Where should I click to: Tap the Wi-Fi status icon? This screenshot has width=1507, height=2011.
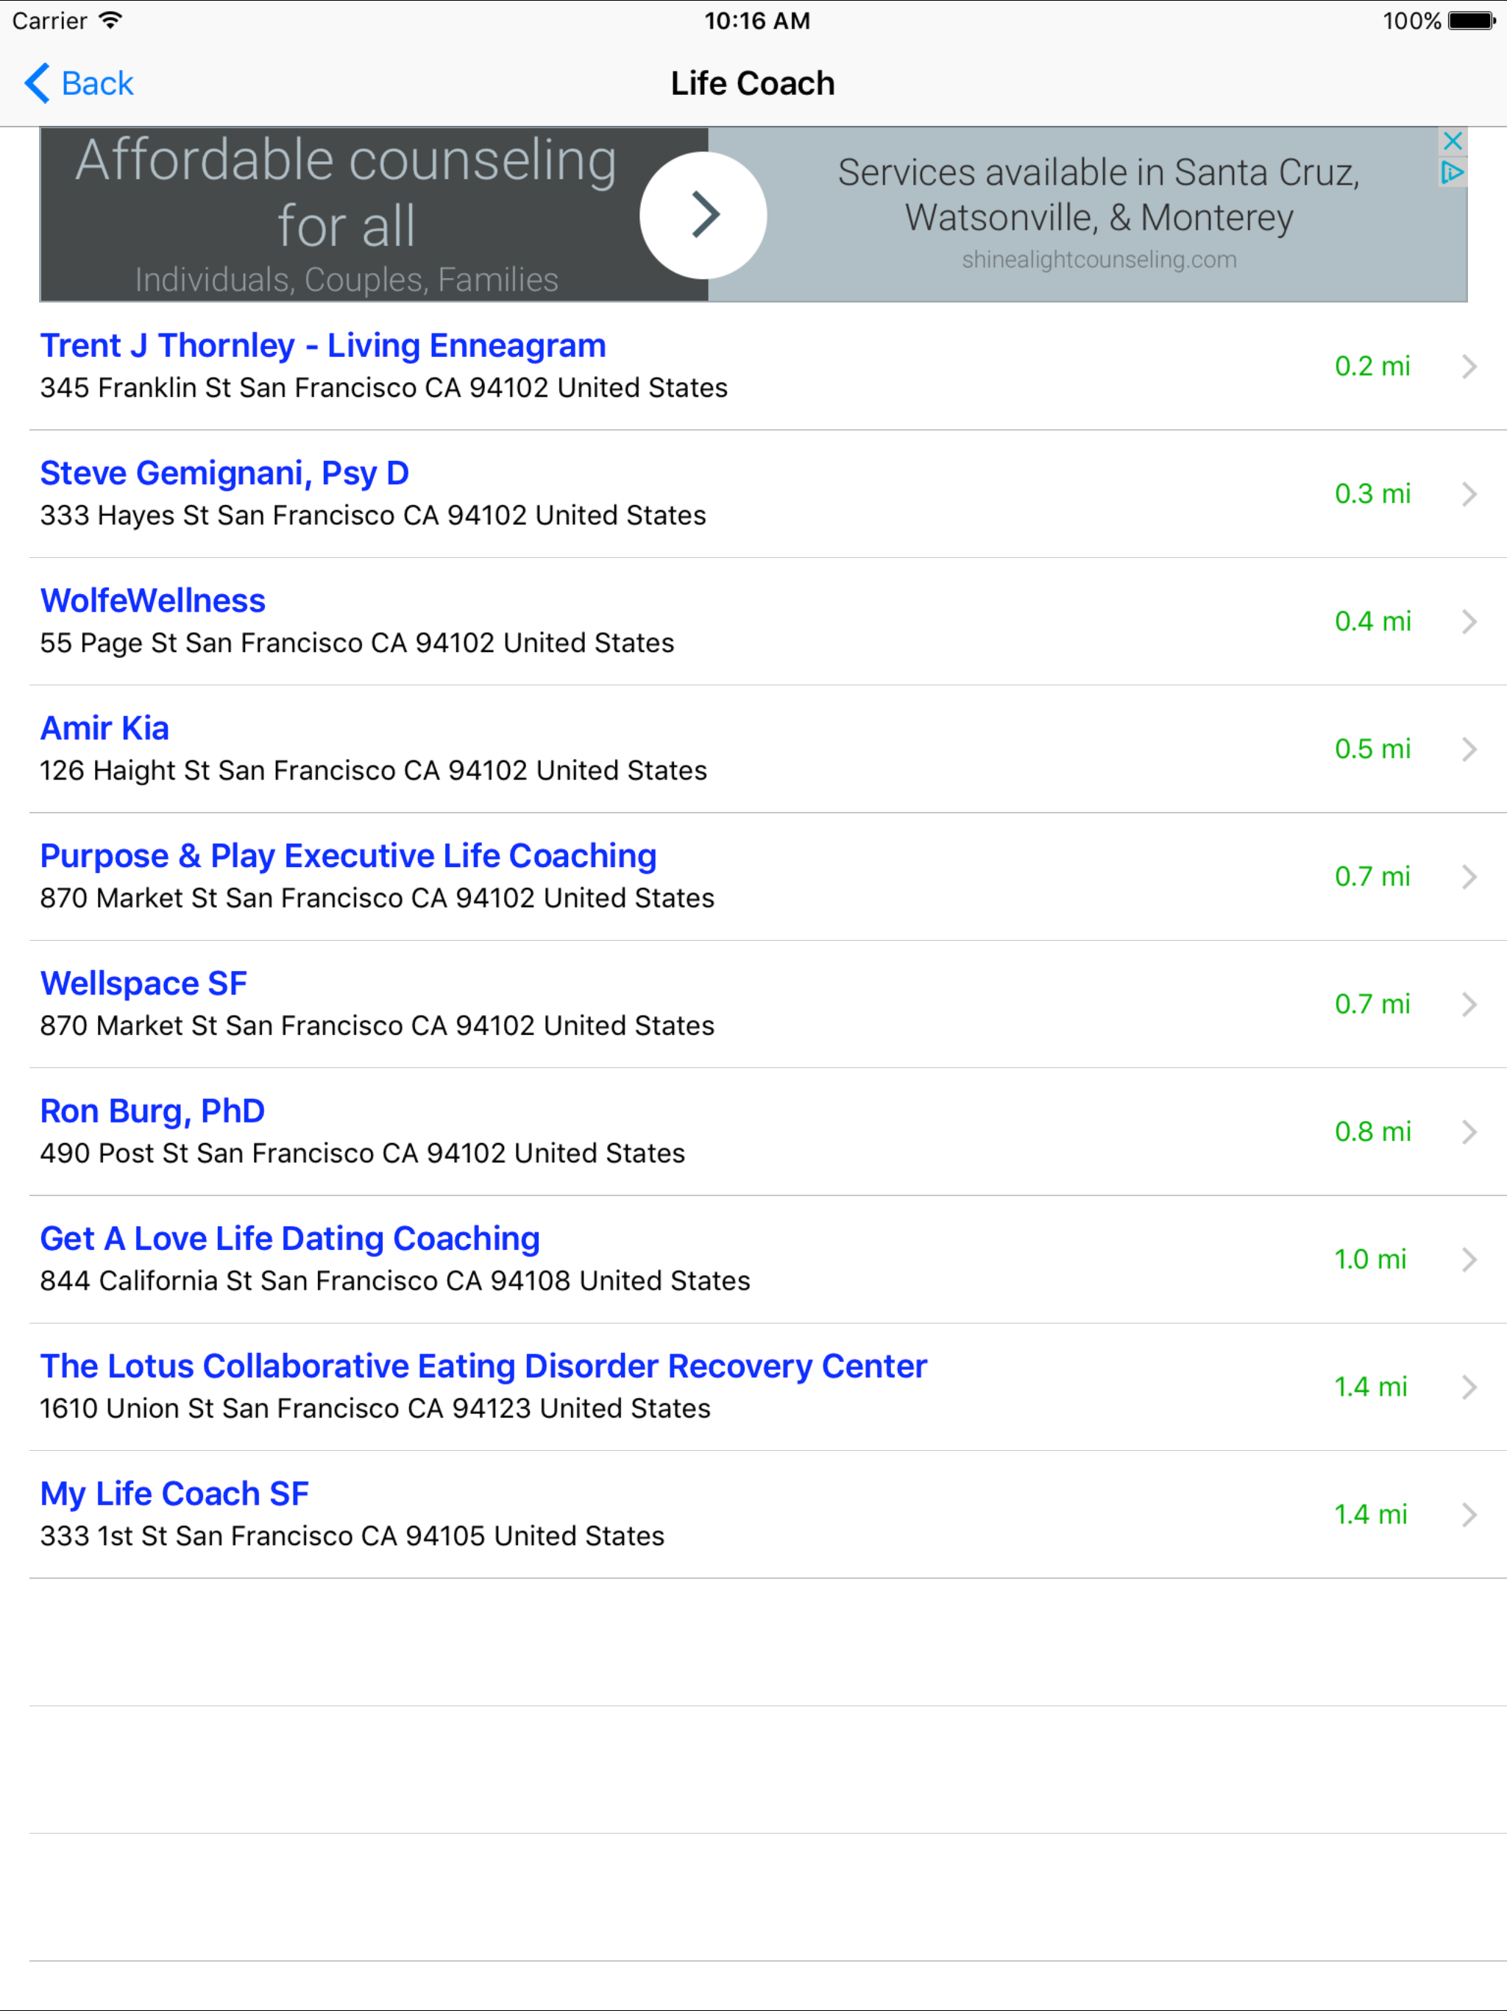click(111, 20)
